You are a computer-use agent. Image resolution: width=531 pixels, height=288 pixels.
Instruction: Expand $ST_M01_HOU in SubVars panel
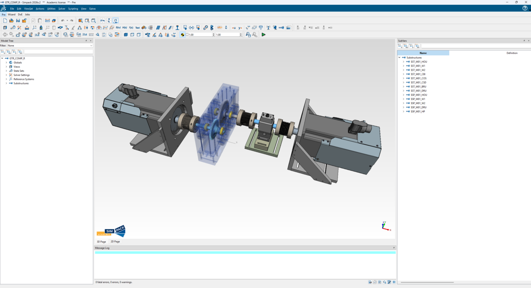pos(404,62)
